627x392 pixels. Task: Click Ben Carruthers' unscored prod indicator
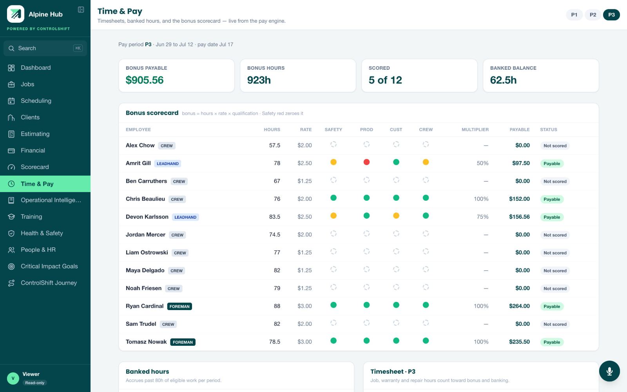[366, 180]
